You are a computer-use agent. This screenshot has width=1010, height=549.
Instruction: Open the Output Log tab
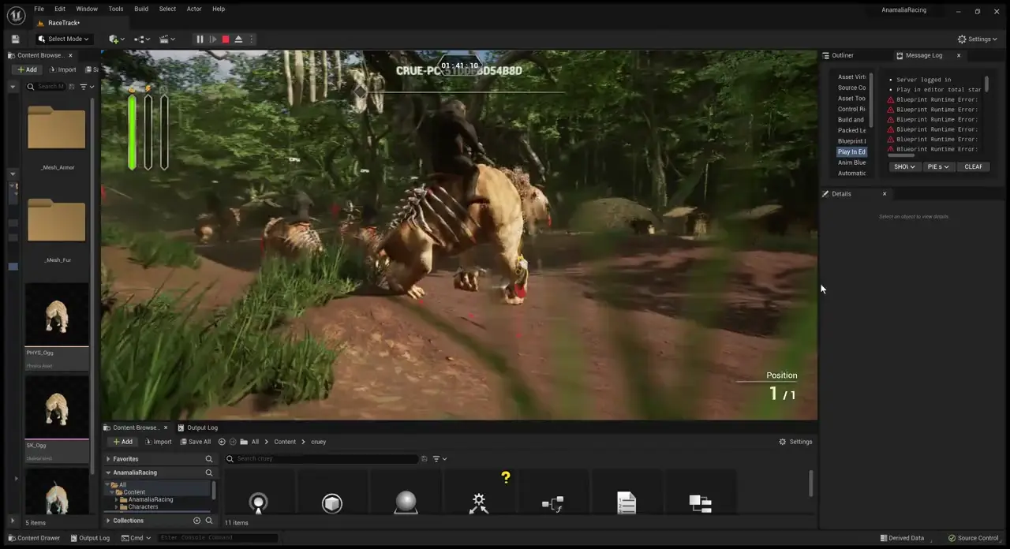202,428
